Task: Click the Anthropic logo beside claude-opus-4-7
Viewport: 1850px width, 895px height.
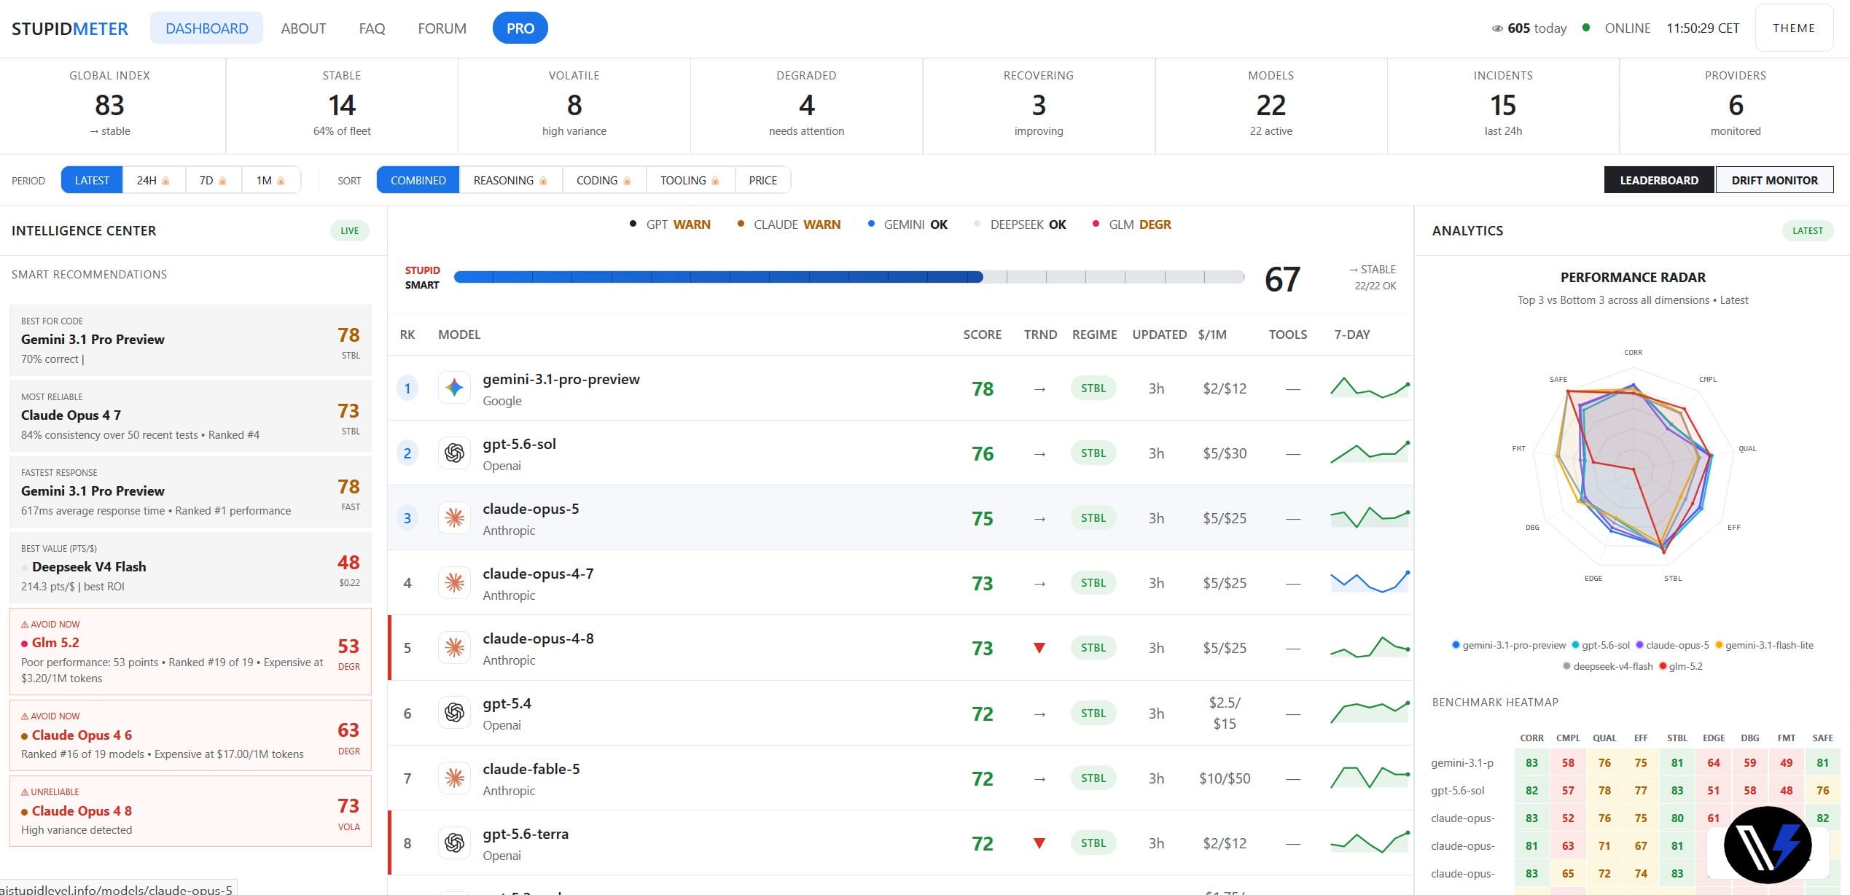Action: coord(454,582)
